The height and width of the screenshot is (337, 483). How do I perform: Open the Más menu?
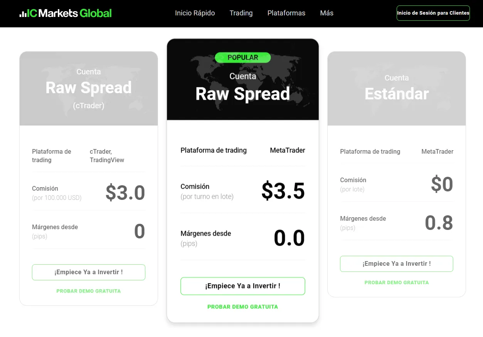click(327, 13)
